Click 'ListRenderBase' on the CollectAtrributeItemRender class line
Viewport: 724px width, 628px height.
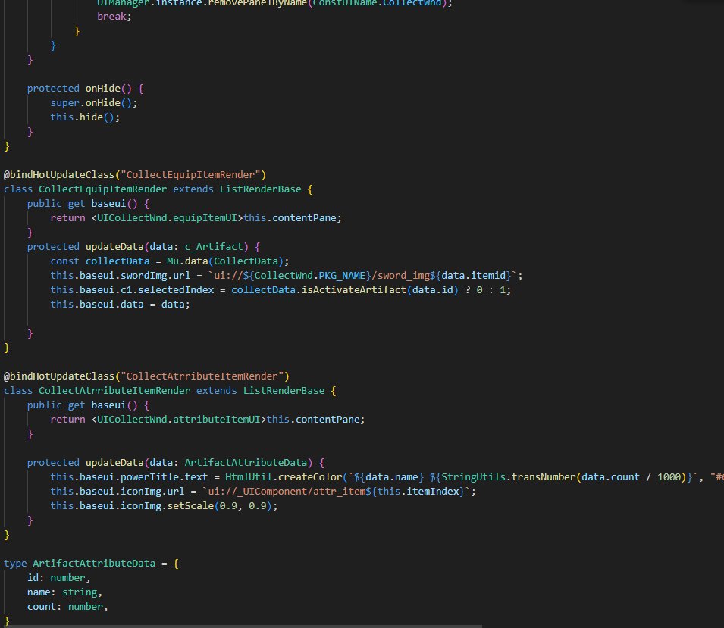pyautogui.click(x=284, y=390)
